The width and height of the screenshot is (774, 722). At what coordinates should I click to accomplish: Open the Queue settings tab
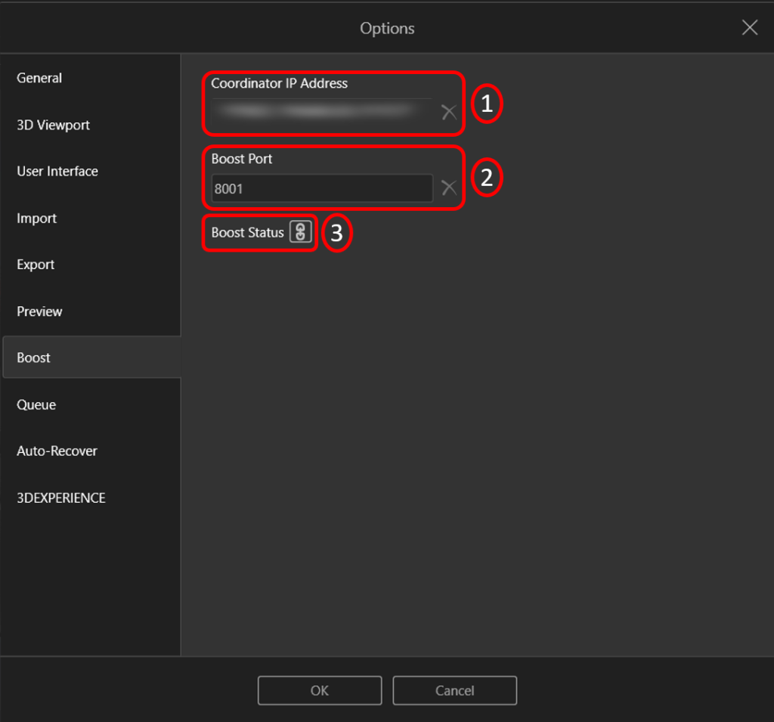[36, 404]
